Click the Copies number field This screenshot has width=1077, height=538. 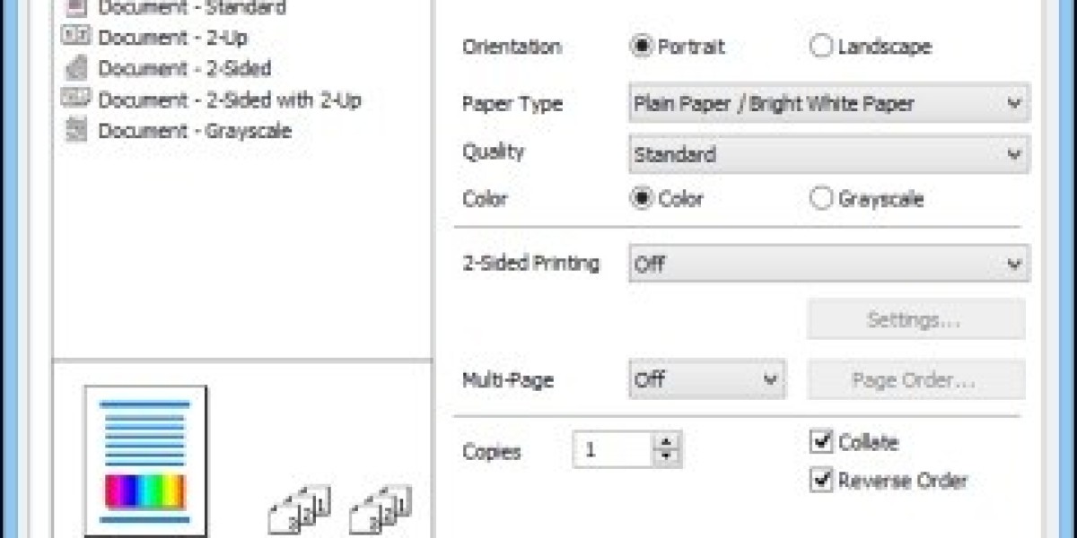[613, 450]
